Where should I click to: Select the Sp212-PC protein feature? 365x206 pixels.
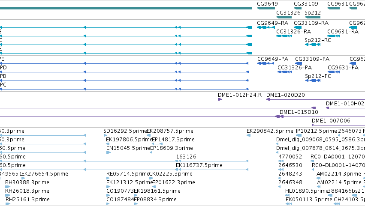click(313, 81)
